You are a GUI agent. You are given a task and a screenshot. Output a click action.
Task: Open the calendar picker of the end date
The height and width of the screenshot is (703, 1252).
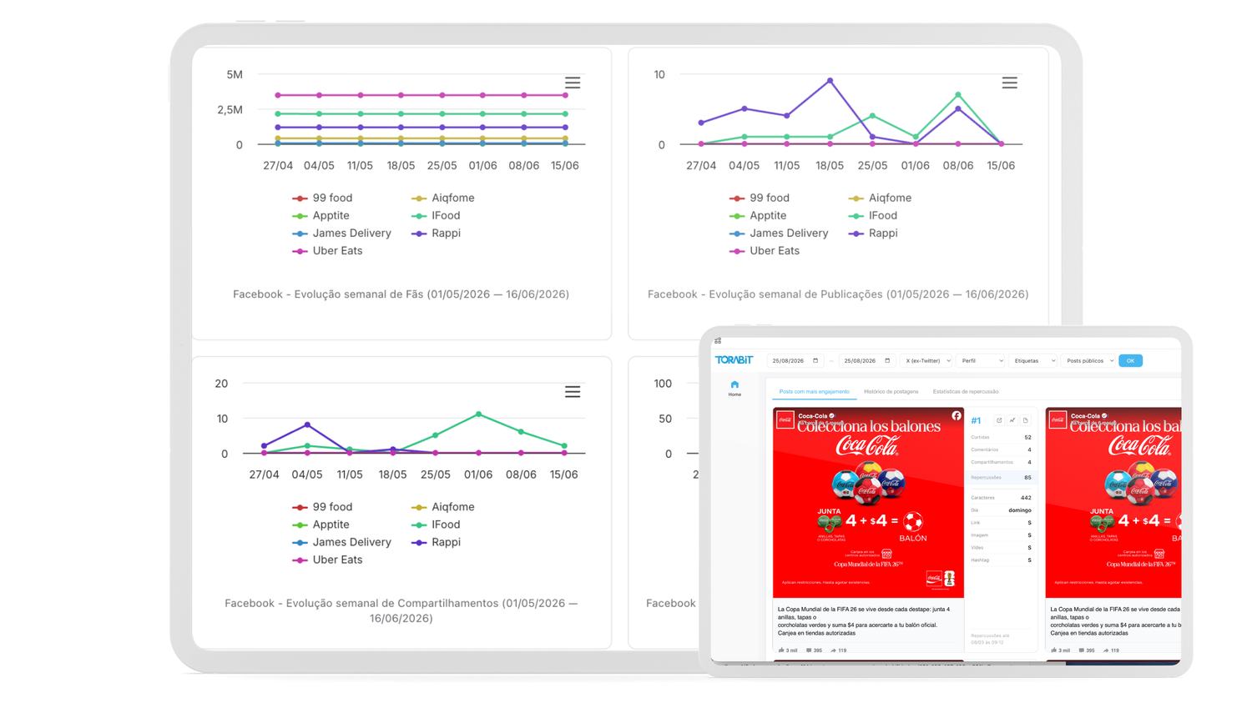887,361
